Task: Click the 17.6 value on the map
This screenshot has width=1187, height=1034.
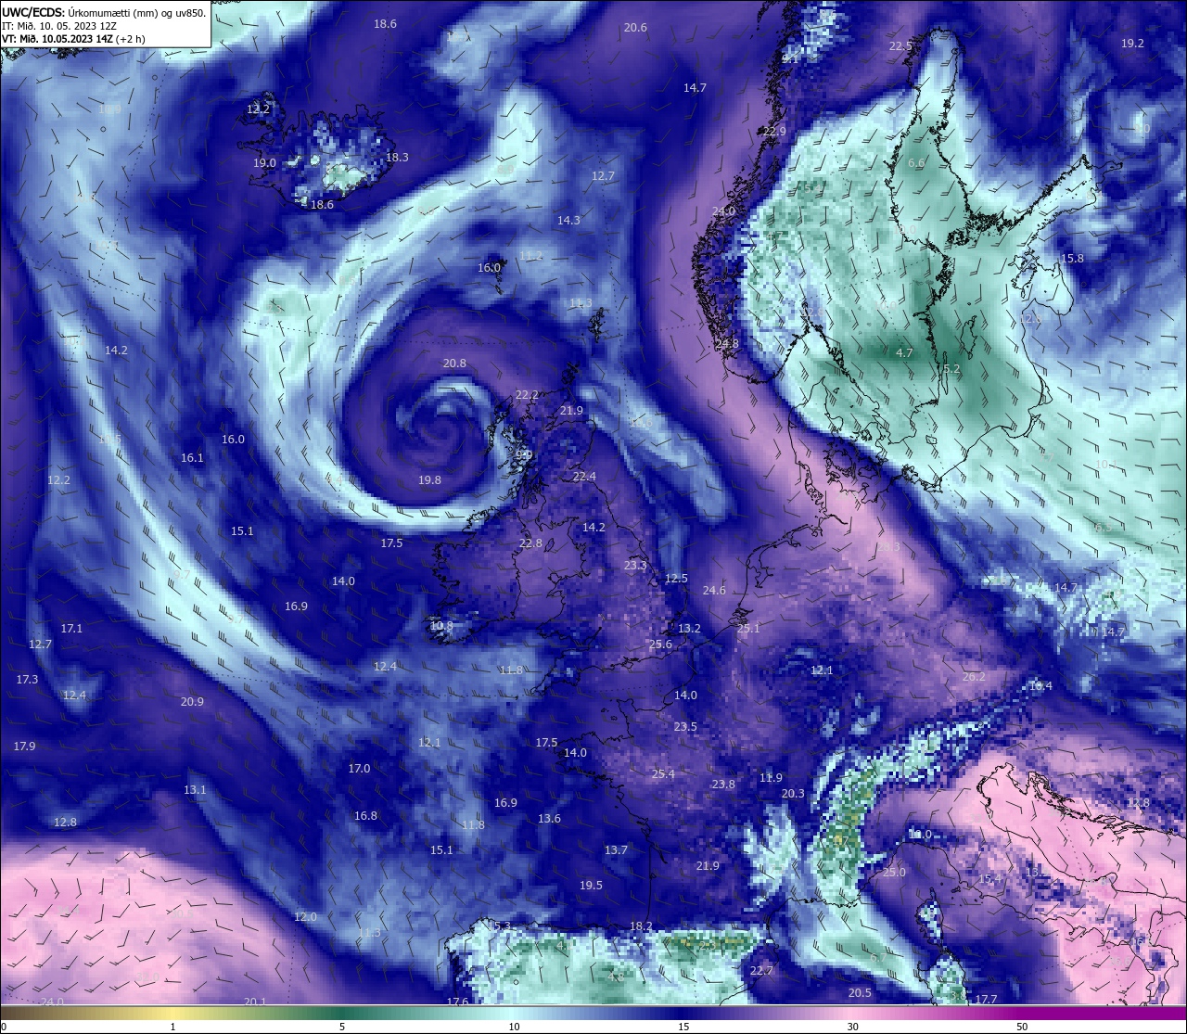Action: (x=457, y=1002)
